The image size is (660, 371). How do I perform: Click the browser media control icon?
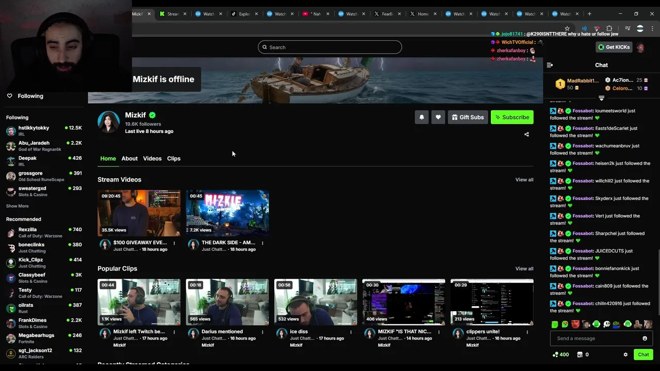click(628, 29)
